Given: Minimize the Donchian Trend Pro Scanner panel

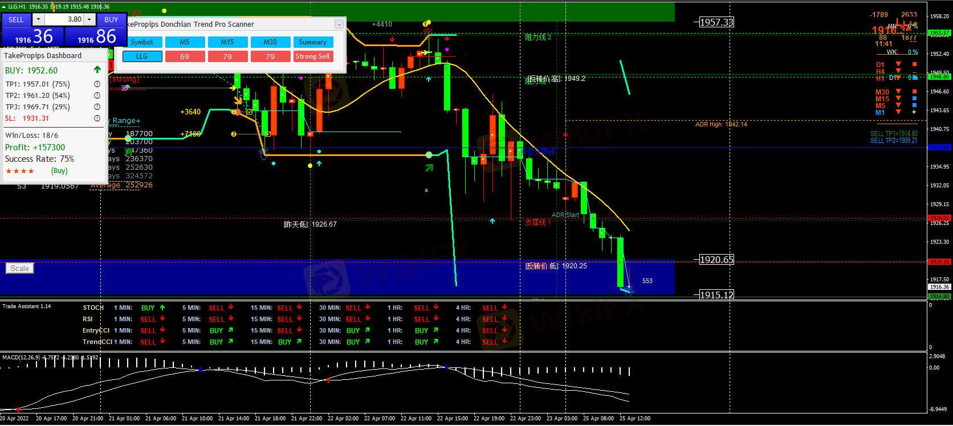Looking at the screenshot, I should 339,24.
